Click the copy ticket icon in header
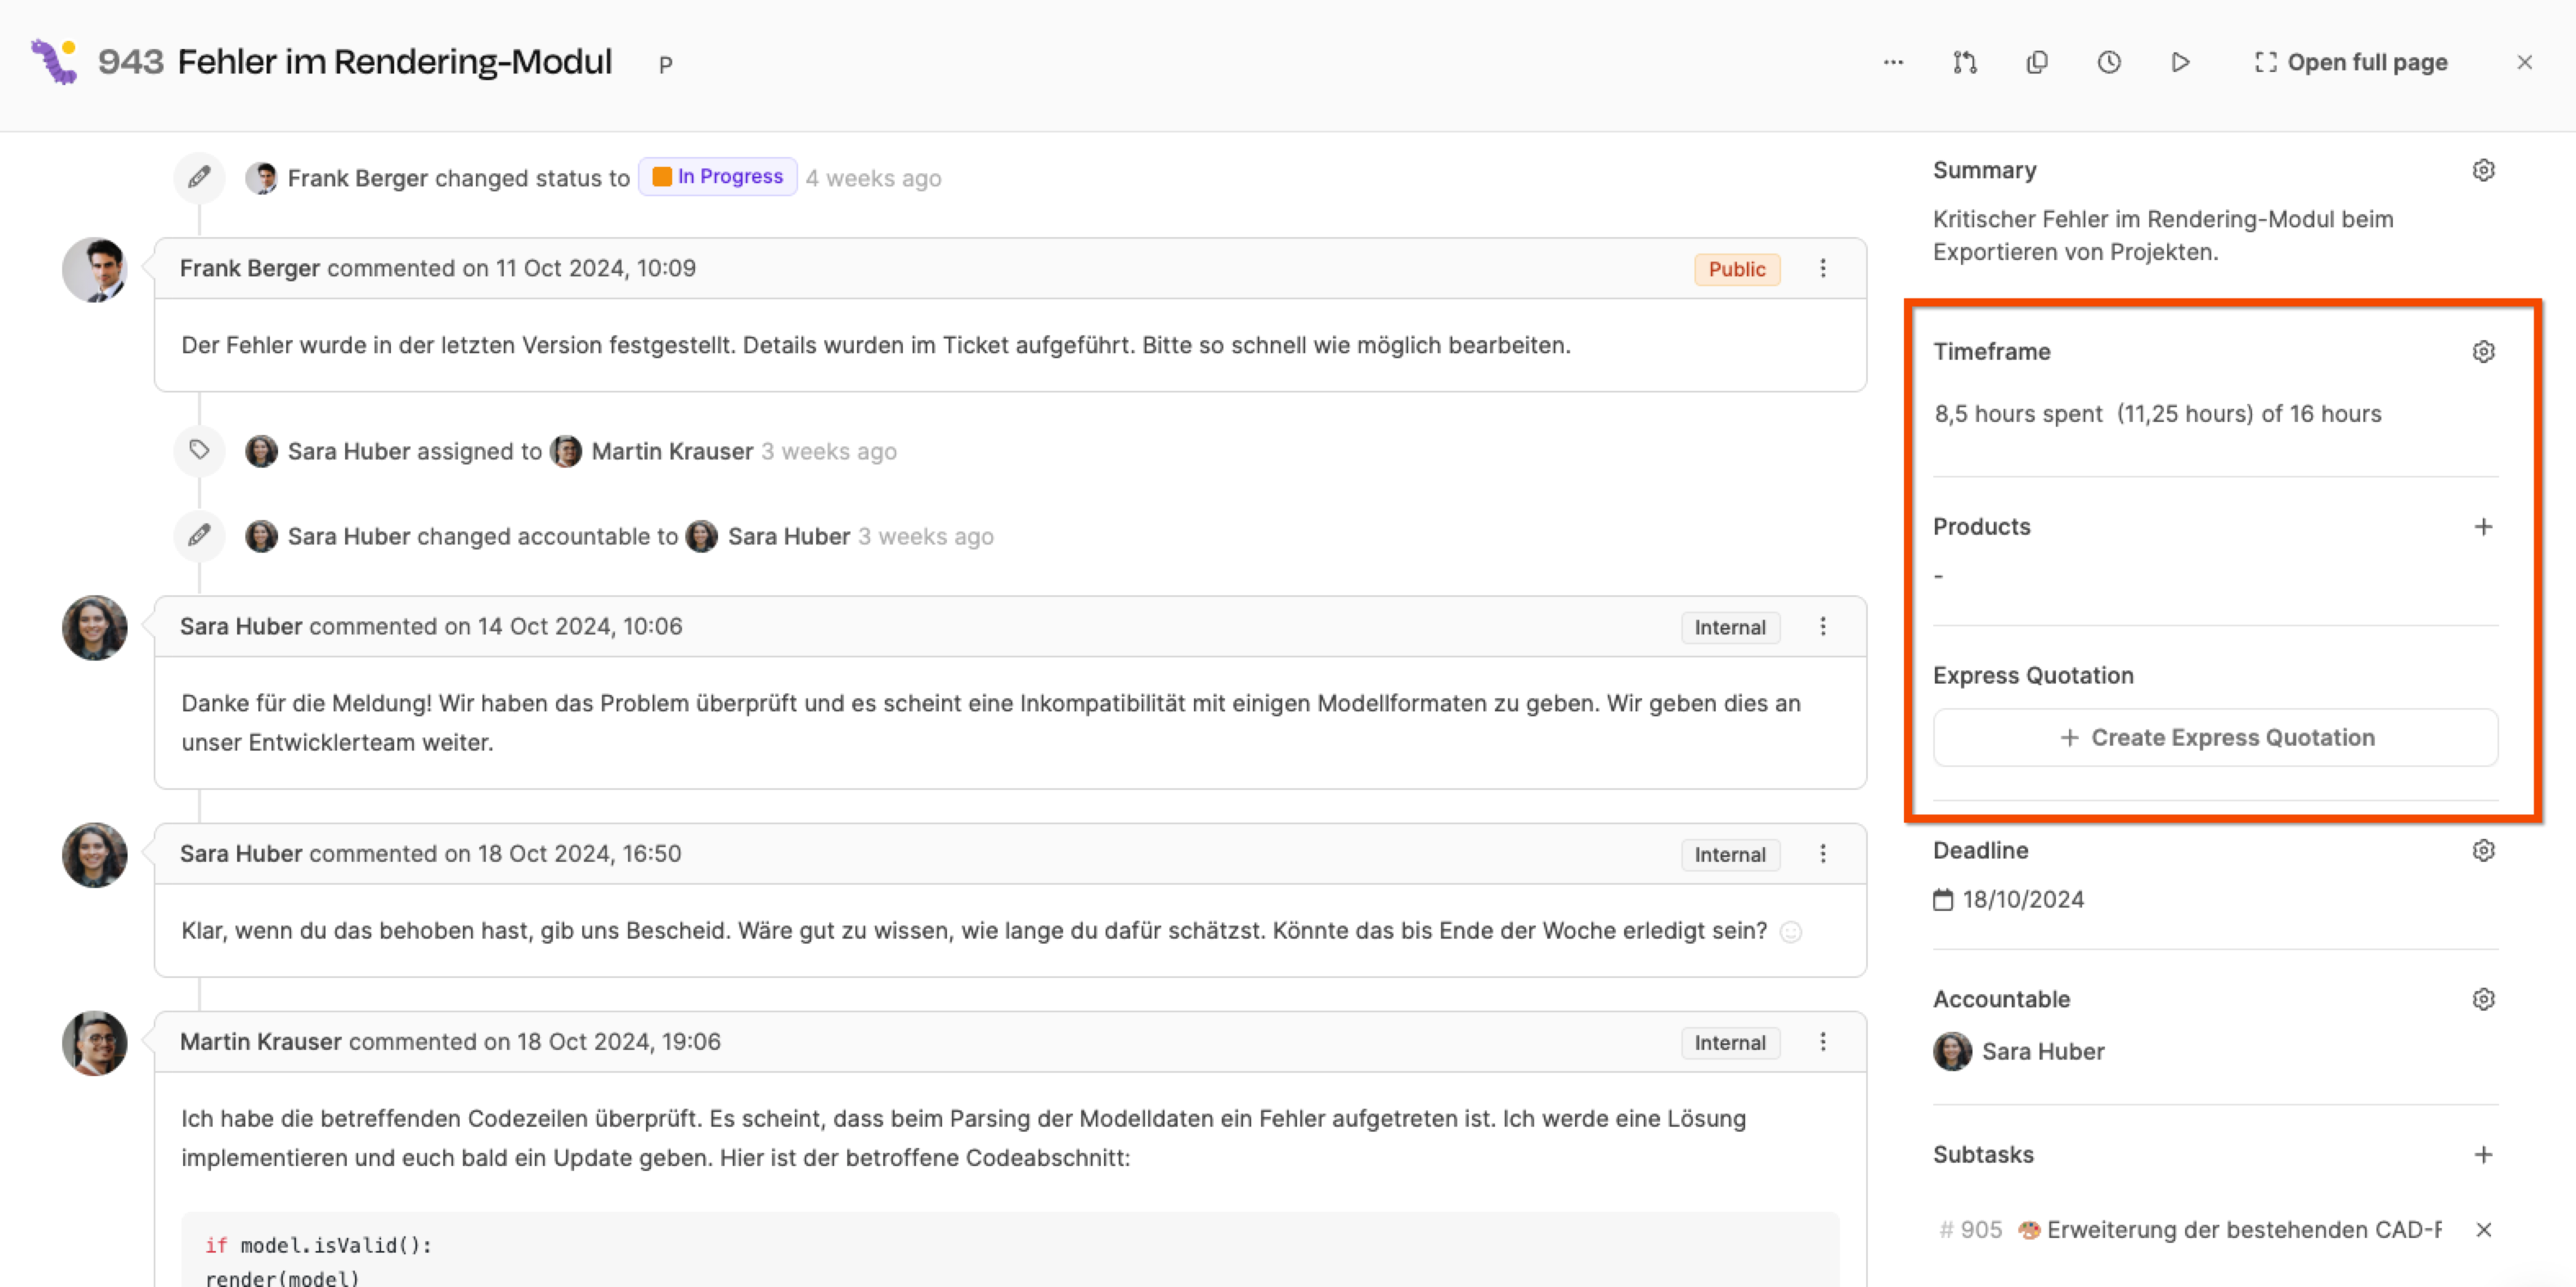The height and width of the screenshot is (1287, 2576). click(2036, 62)
